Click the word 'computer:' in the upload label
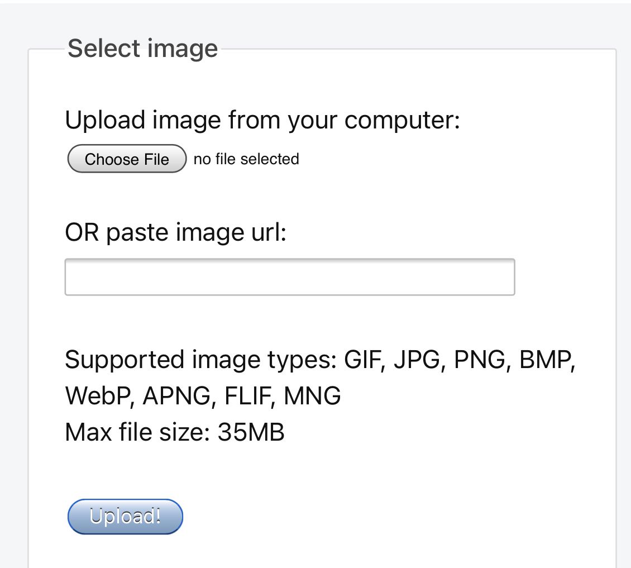This screenshot has height=568, width=631. coord(403,120)
